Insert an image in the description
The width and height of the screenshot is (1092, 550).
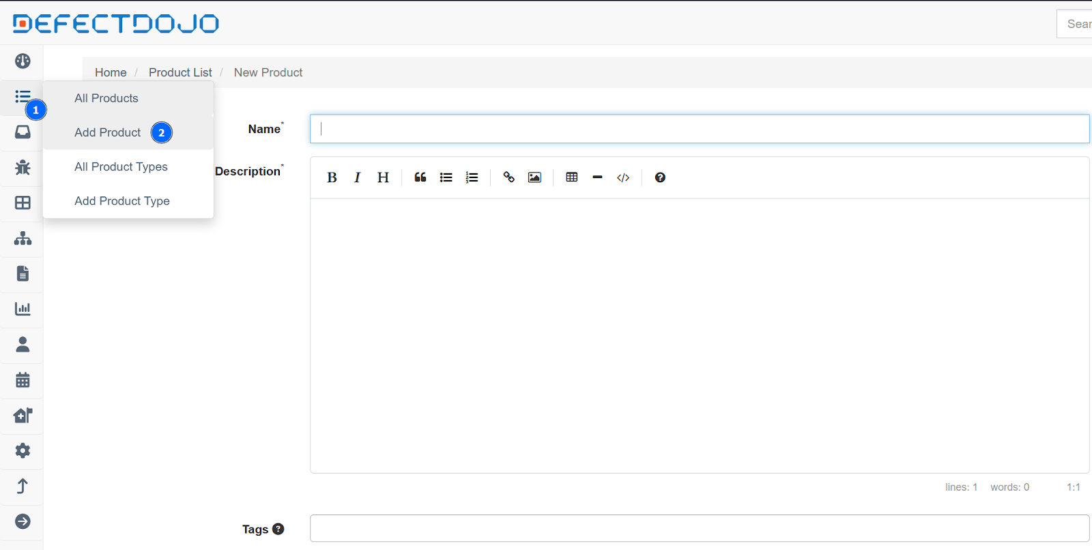click(534, 177)
